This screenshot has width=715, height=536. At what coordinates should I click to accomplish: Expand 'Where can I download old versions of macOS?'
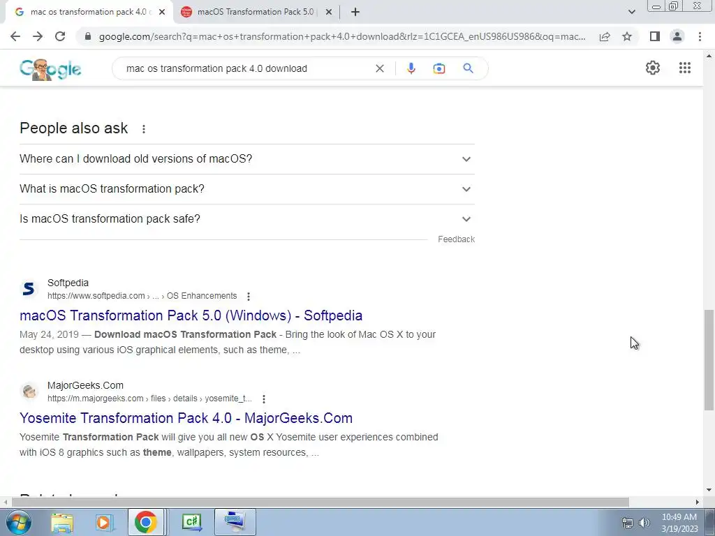[x=247, y=159]
